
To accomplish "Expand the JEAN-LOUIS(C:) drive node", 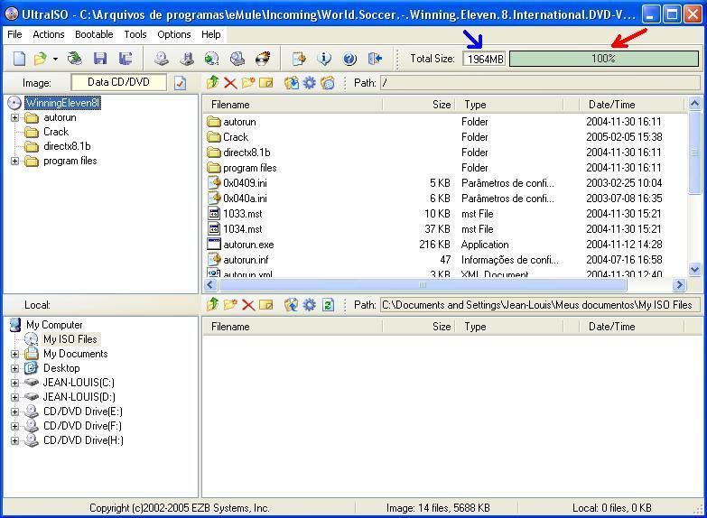I will pos(14,383).
